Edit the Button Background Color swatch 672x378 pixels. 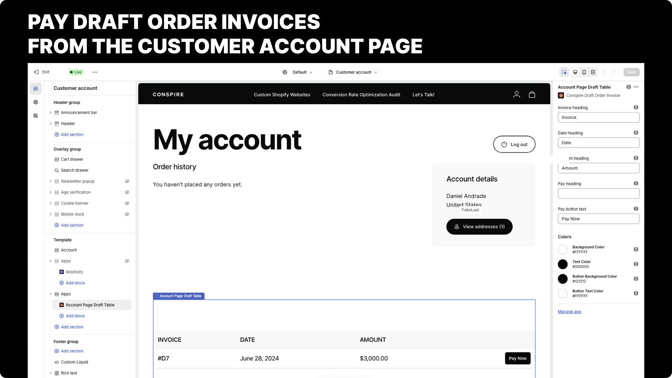[x=563, y=278]
